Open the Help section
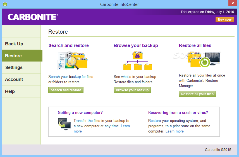Image resolution: width=239 pixels, height=157 pixels. (x=21, y=91)
